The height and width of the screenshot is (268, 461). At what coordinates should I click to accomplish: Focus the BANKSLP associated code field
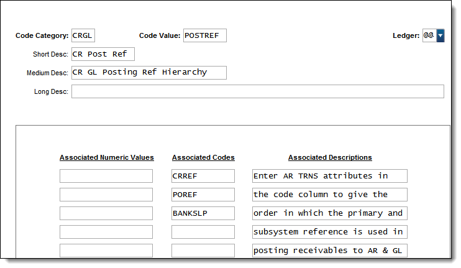coord(203,213)
